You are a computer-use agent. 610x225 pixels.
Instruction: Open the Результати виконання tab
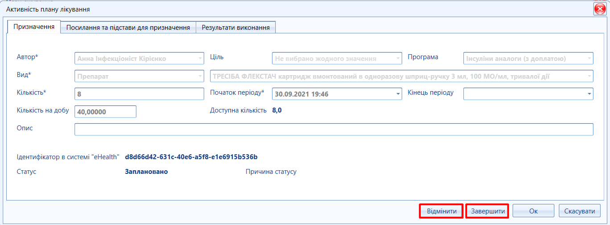[x=235, y=27]
